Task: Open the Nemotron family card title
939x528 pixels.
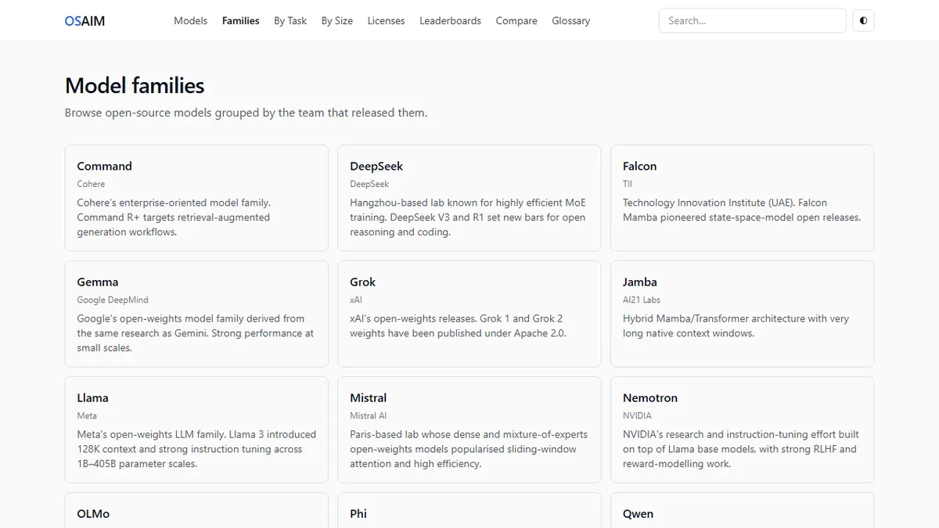Action: 650,397
